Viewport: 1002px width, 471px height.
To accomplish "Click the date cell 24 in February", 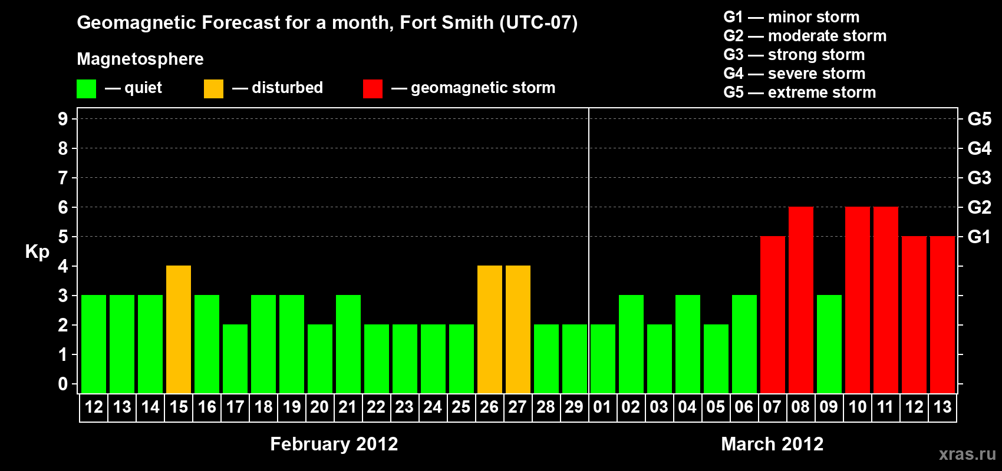I will click(433, 407).
